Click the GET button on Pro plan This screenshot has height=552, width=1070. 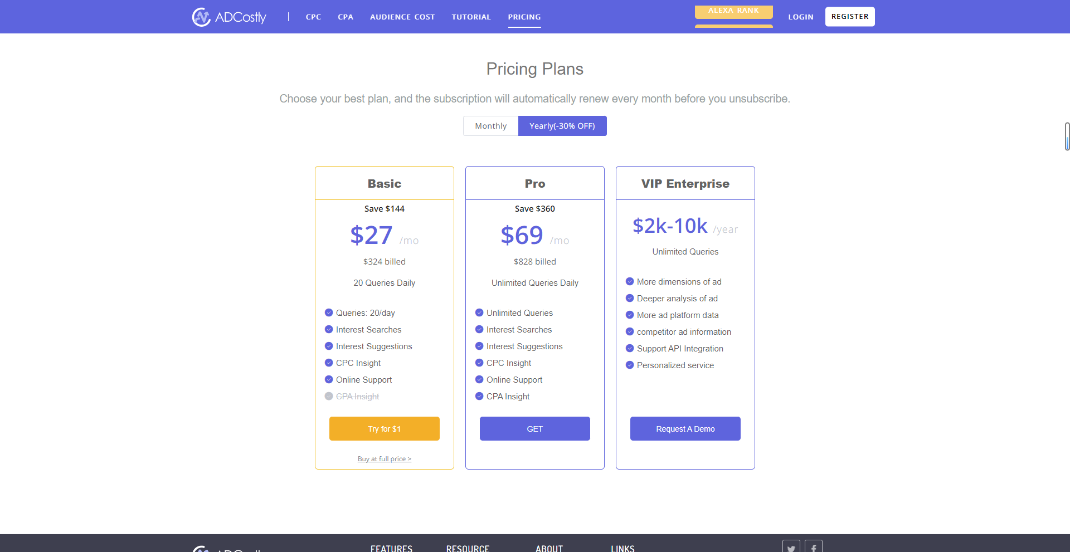pos(535,429)
